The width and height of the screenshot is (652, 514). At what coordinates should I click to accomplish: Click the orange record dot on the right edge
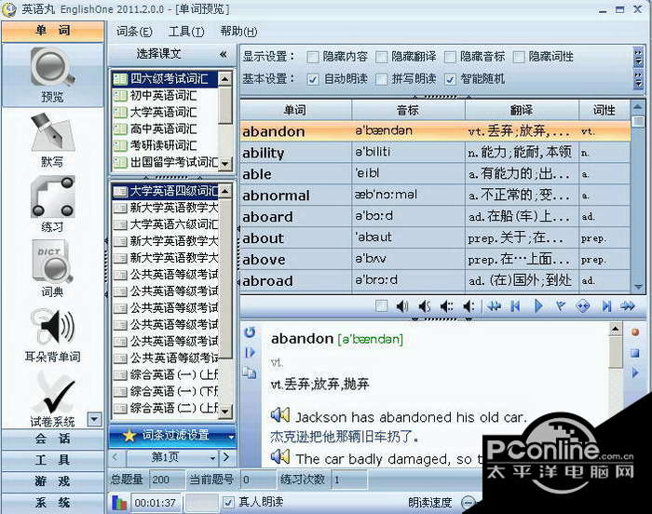635,331
